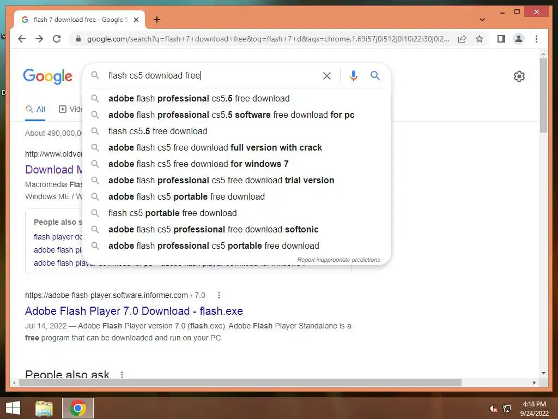Click the 'https://adobe-flash-player.software.informer.com' URL text
558x419 pixels.
pyautogui.click(x=106, y=295)
